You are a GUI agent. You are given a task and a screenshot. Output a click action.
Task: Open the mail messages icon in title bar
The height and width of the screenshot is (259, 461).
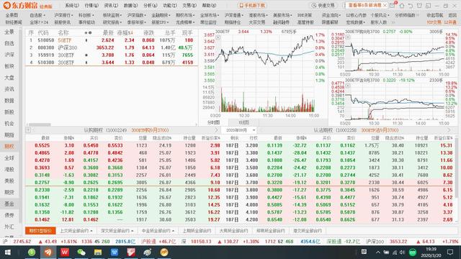click(393, 6)
